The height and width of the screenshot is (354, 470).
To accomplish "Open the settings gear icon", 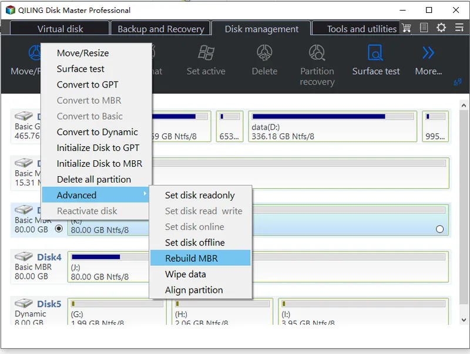I will (x=441, y=28).
